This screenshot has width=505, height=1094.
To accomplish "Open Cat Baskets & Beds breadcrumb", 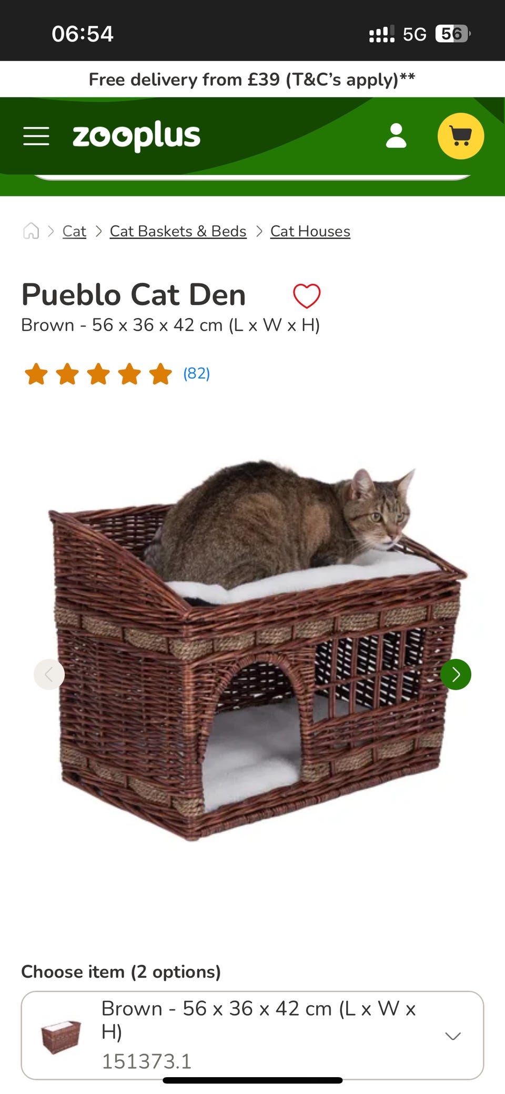I will 178,231.
